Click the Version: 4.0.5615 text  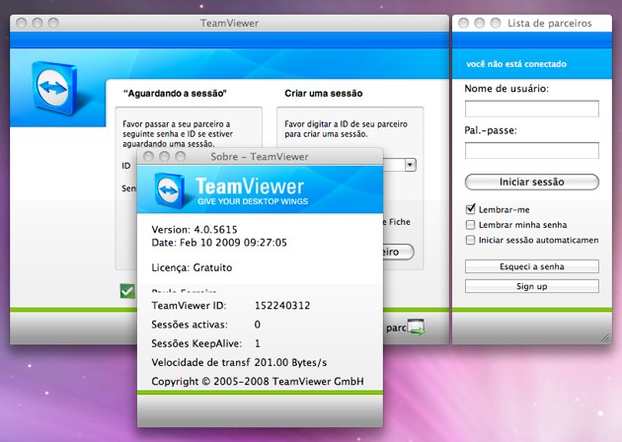[x=194, y=230]
